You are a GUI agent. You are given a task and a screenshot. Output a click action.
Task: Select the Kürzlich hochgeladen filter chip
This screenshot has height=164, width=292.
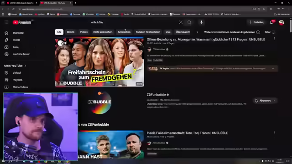[x=148, y=32]
